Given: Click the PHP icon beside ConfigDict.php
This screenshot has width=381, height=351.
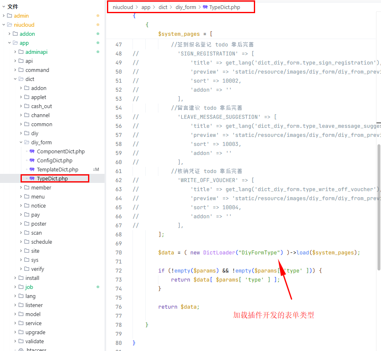Looking at the screenshot, I should pyautogui.click(x=32, y=160).
